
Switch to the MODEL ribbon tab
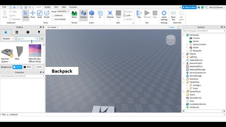tap(47, 7)
